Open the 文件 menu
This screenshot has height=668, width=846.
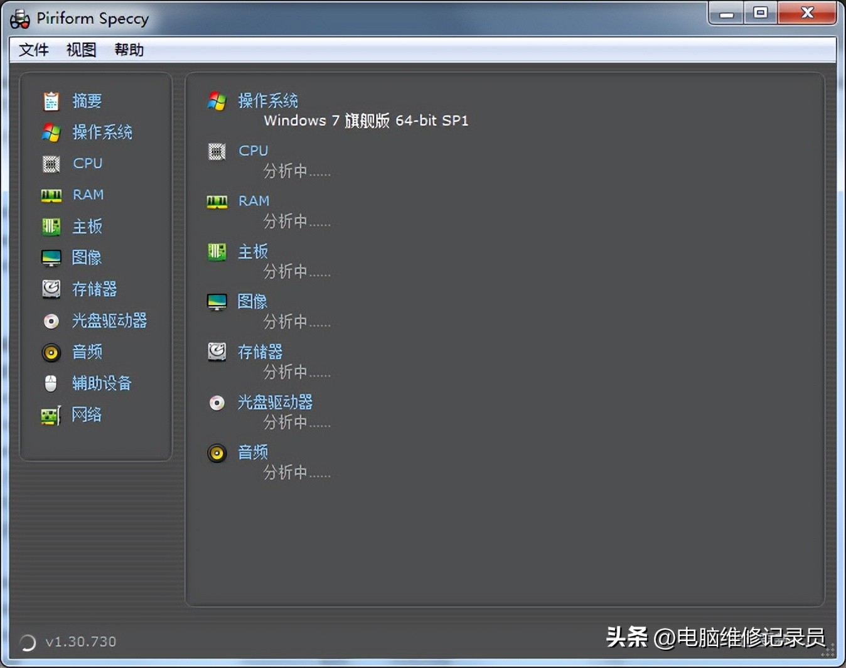coord(33,50)
